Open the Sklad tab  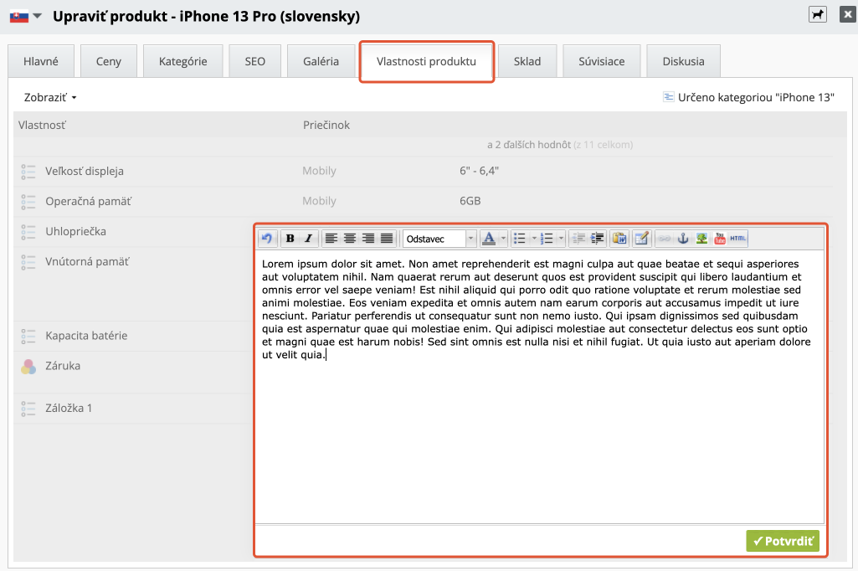pyautogui.click(x=527, y=61)
